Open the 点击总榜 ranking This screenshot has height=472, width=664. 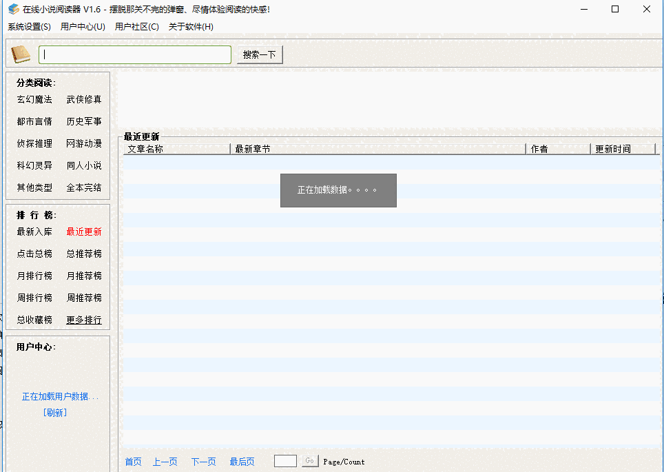[x=34, y=254]
